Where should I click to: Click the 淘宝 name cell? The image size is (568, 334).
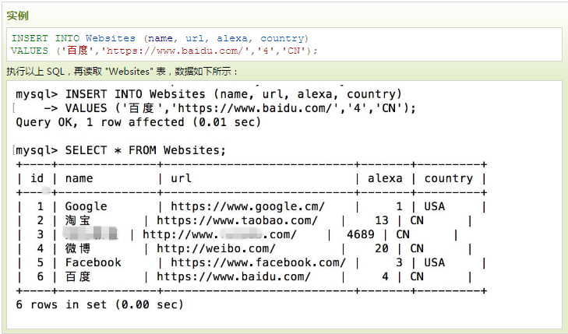pos(77,220)
